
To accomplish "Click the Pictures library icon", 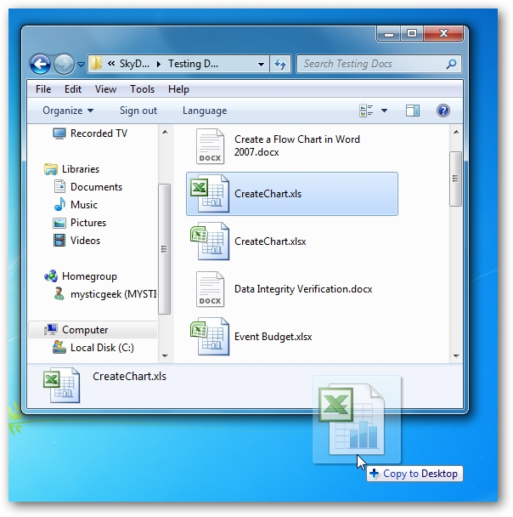I will click(59, 224).
